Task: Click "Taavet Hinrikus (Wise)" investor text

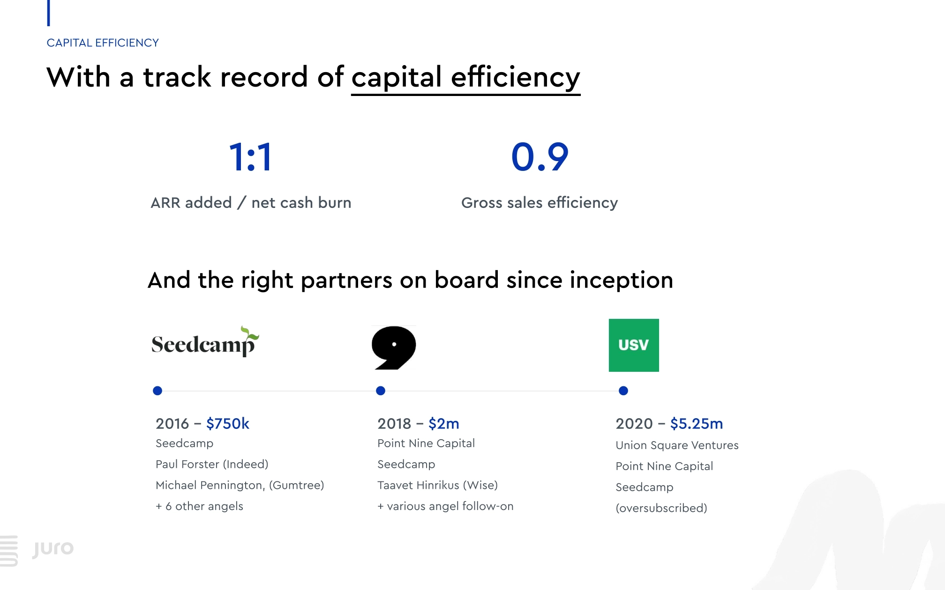Action: click(x=437, y=485)
